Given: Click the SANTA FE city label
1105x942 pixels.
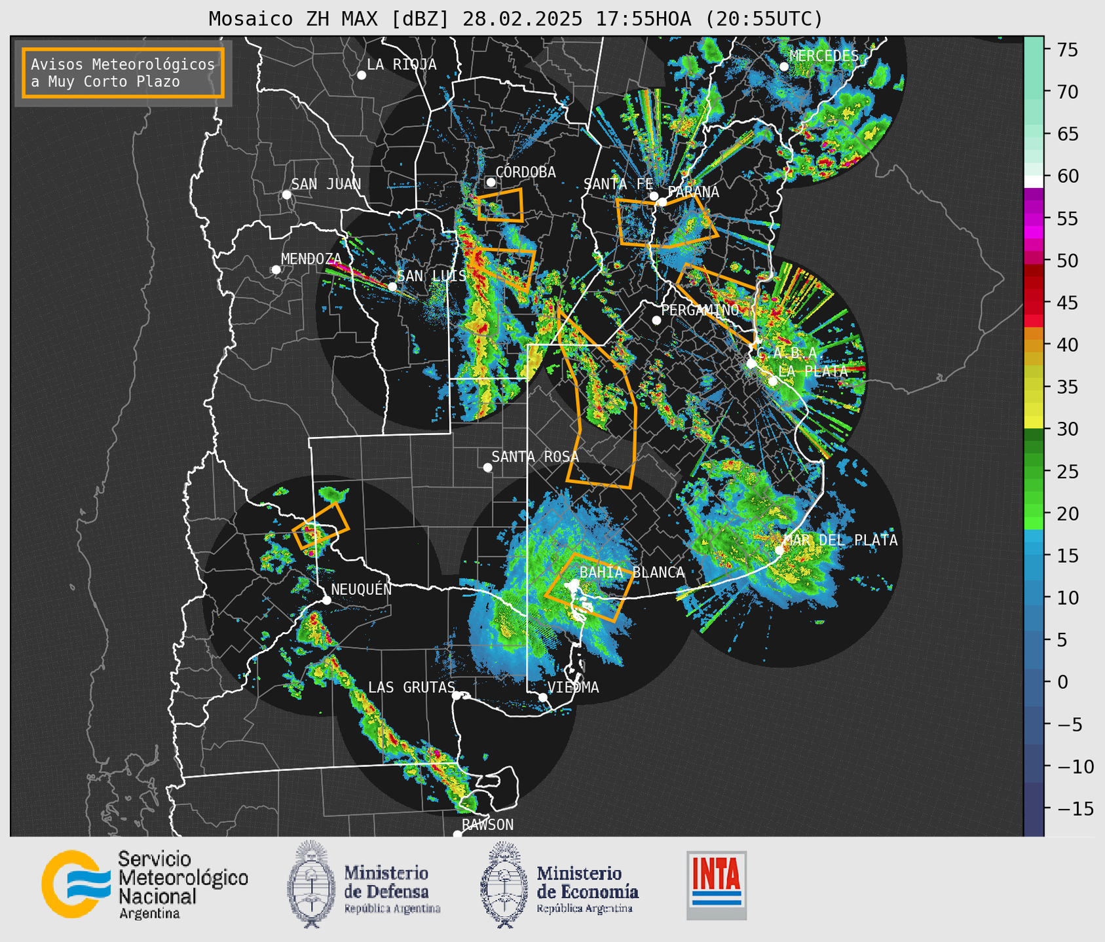Looking at the screenshot, I should pos(618,184).
